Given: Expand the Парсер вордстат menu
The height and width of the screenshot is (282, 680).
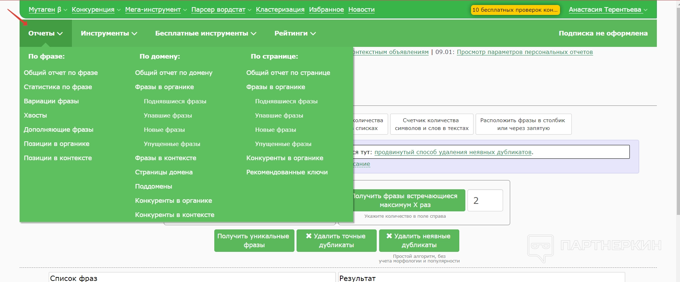Looking at the screenshot, I should pyautogui.click(x=221, y=10).
